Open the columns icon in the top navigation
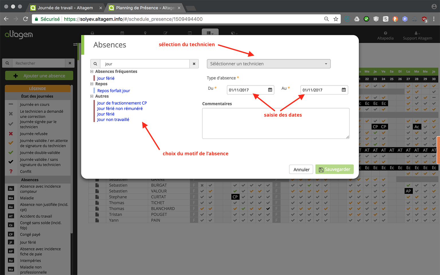Screen dimensions: 440x275 pyautogui.click(x=190, y=33)
